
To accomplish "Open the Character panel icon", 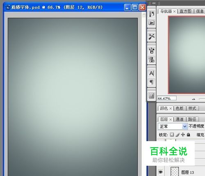I will pyautogui.click(x=152, y=73).
